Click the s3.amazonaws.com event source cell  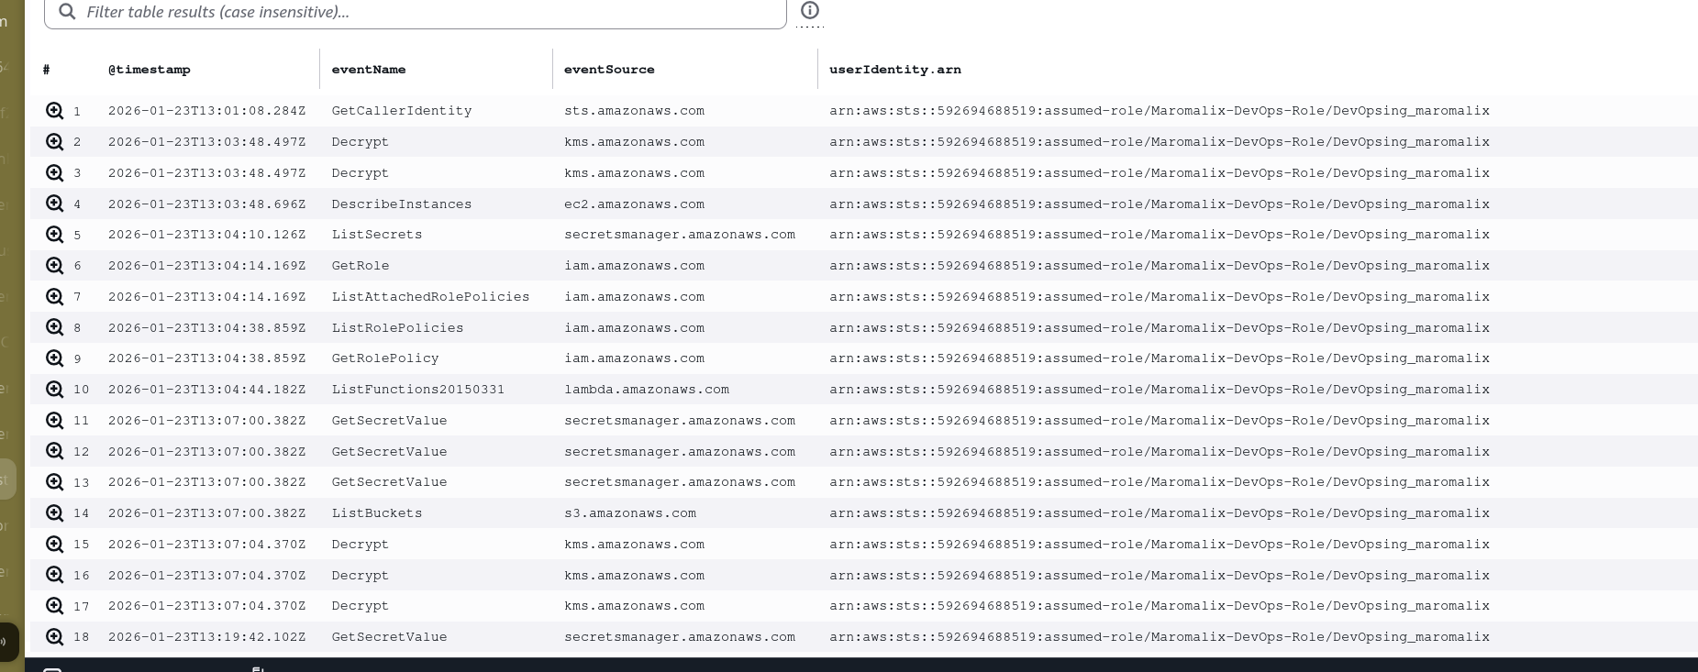tap(629, 513)
